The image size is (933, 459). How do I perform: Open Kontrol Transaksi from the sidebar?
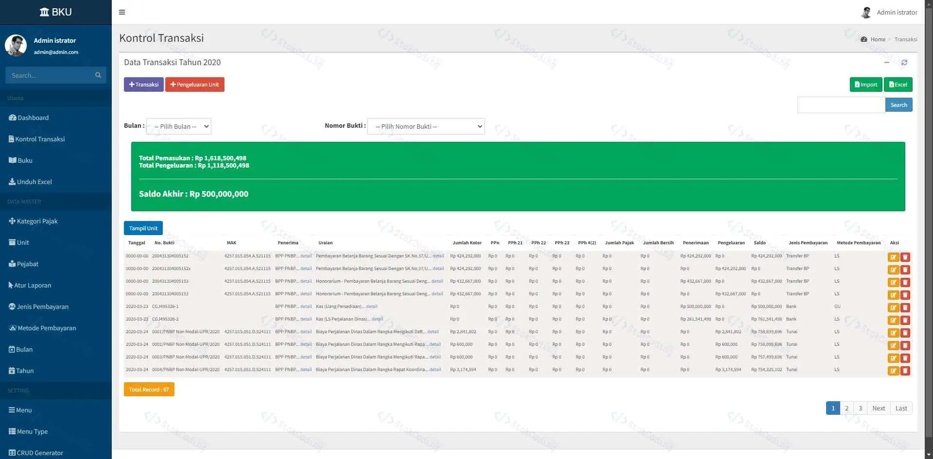click(40, 139)
